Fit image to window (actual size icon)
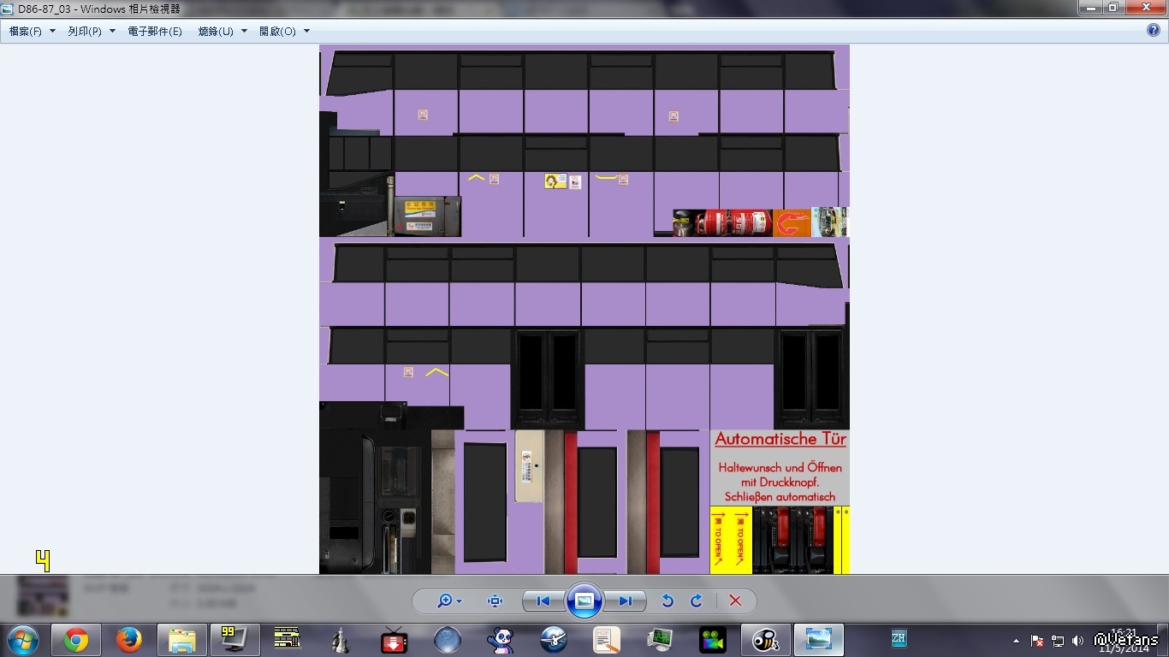Screen dimensions: 1169x657 click(x=495, y=601)
